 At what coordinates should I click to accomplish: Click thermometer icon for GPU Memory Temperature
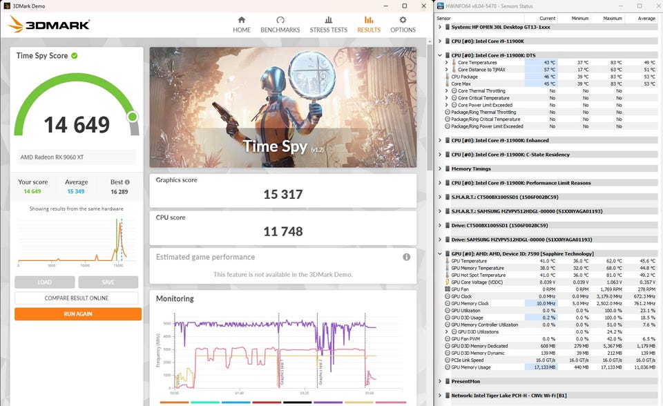pyautogui.click(x=448, y=268)
